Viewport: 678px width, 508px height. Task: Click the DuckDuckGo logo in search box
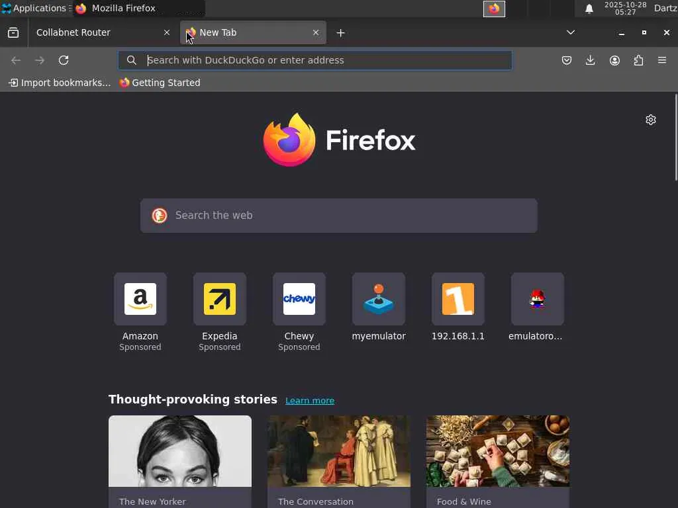coord(160,216)
